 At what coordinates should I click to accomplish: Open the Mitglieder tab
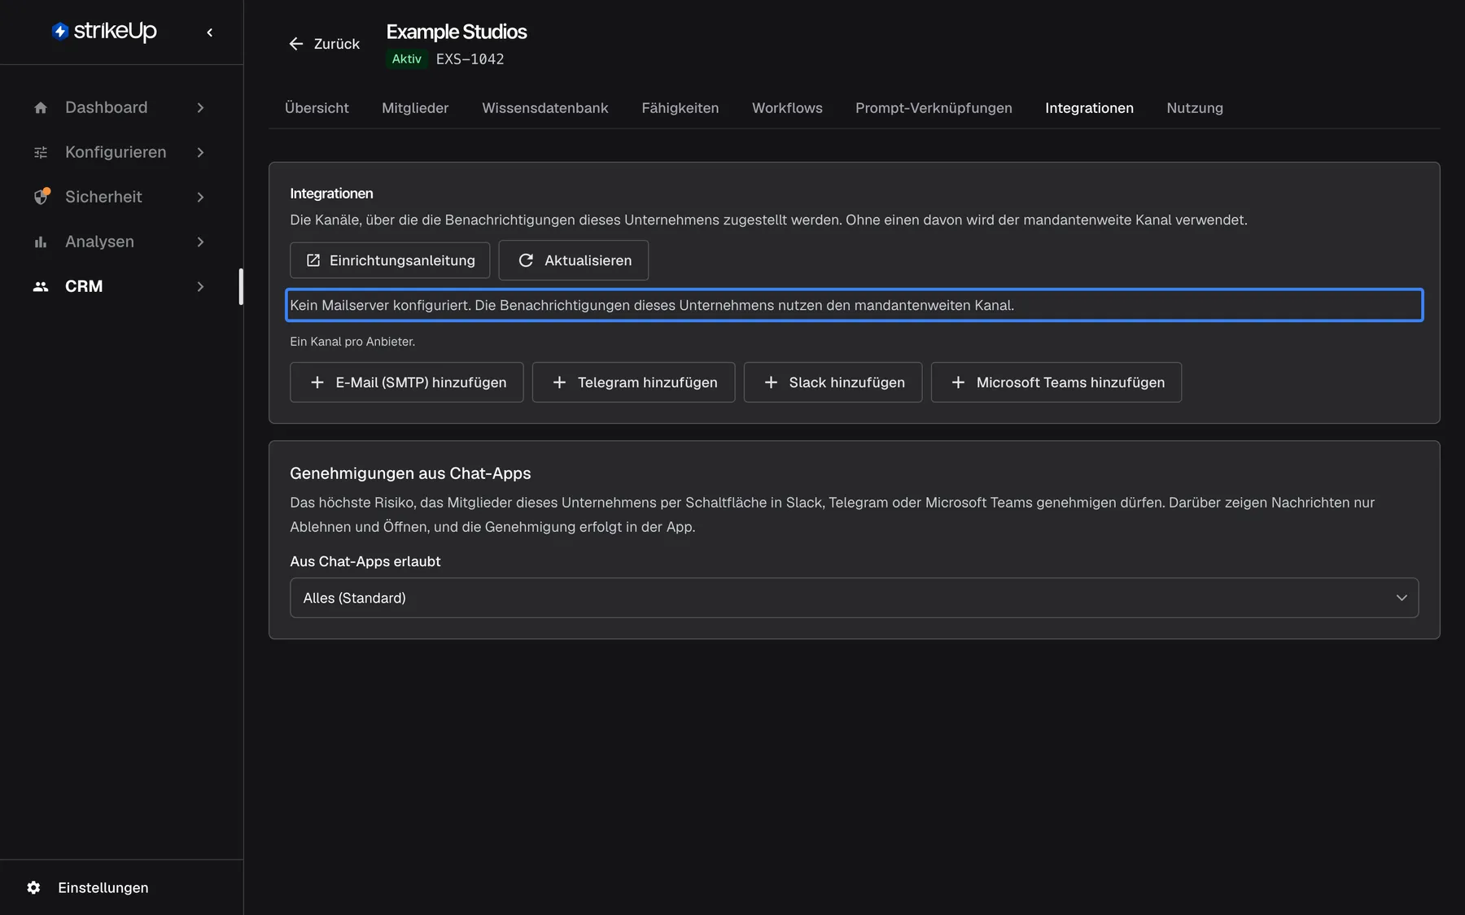click(x=415, y=108)
